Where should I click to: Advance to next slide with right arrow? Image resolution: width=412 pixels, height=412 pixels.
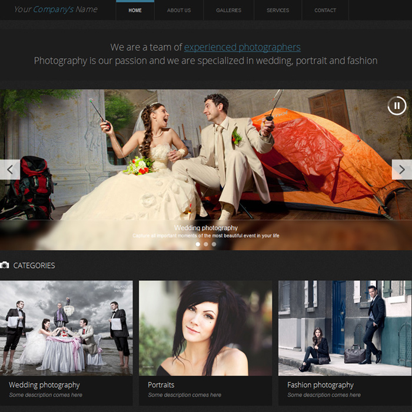click(402, 170)
